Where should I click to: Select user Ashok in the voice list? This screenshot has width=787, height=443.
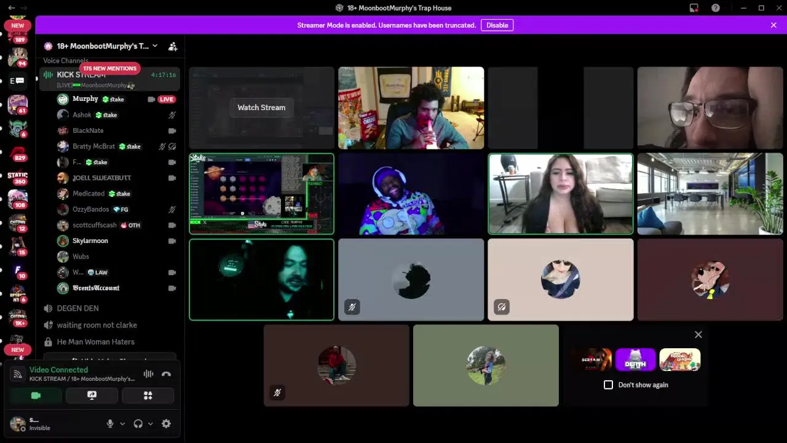pyautogui.click(x=82, y=115)
